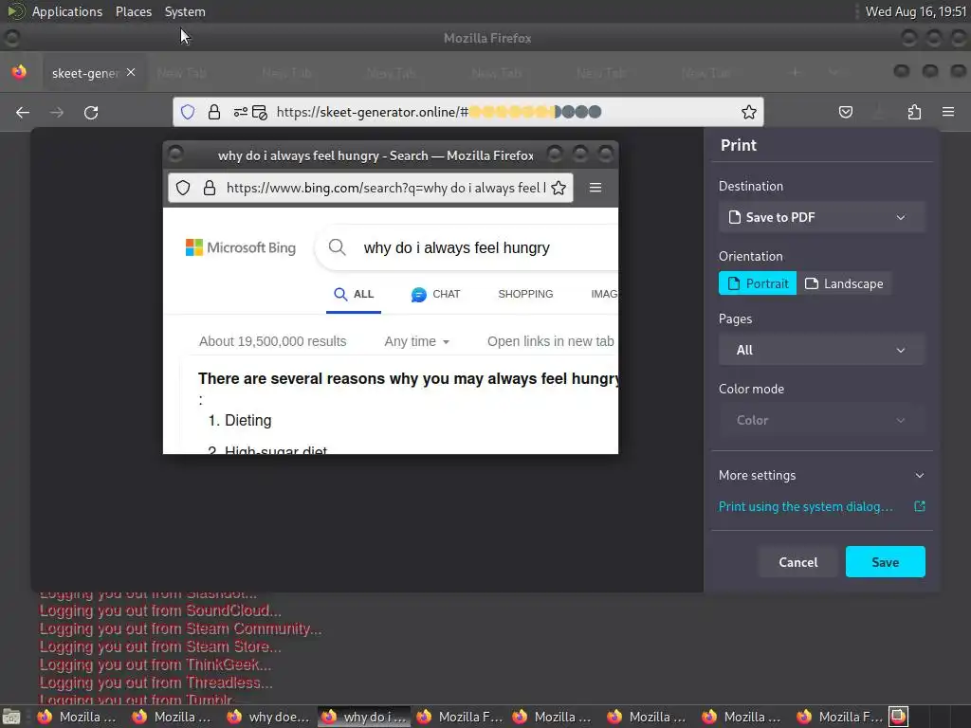
Task: Click the Bing search magnifier icon
Action: [x=338, y=247]
